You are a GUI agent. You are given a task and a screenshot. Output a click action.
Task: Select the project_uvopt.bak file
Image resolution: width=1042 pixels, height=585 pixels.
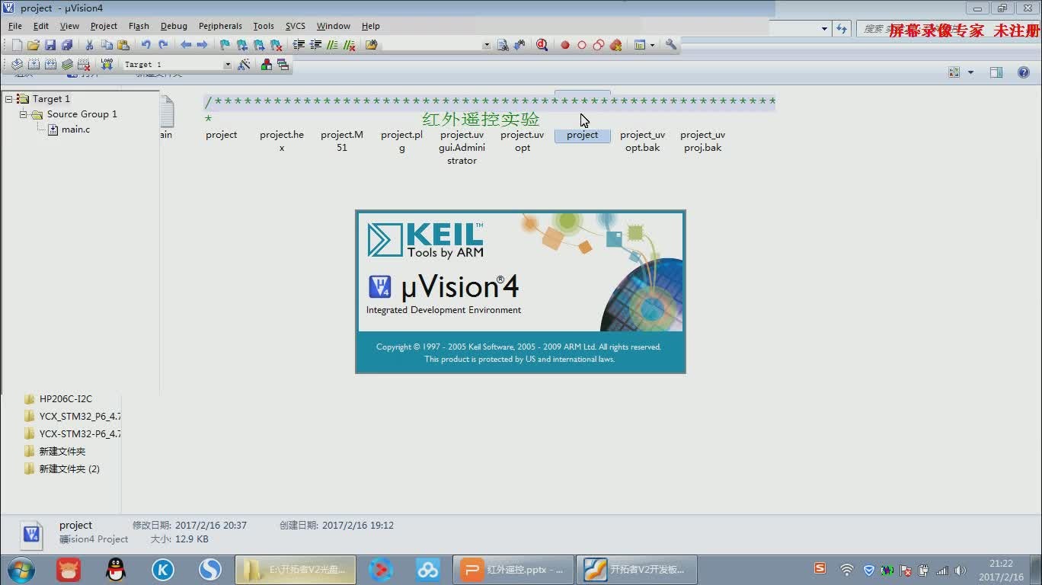[643, 141]
